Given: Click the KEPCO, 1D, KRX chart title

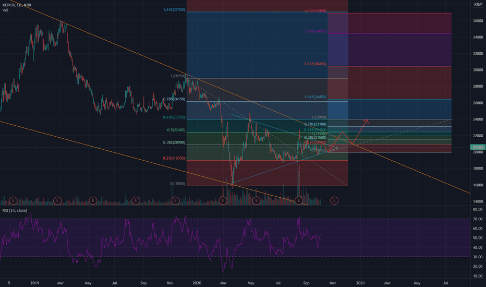Looking at the screenshot, I should pos(17,5).
